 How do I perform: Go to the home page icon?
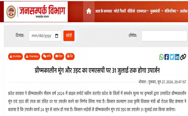[89, 11]
